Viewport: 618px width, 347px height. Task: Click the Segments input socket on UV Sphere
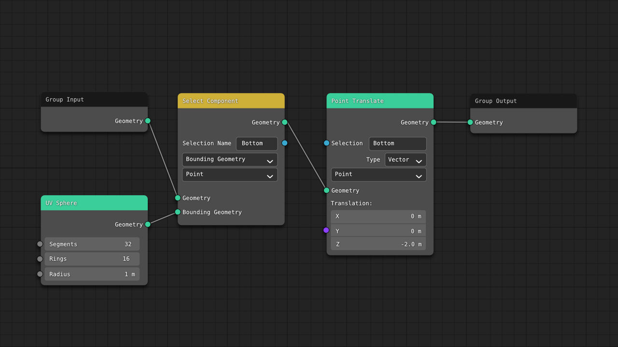click(40, 244)
